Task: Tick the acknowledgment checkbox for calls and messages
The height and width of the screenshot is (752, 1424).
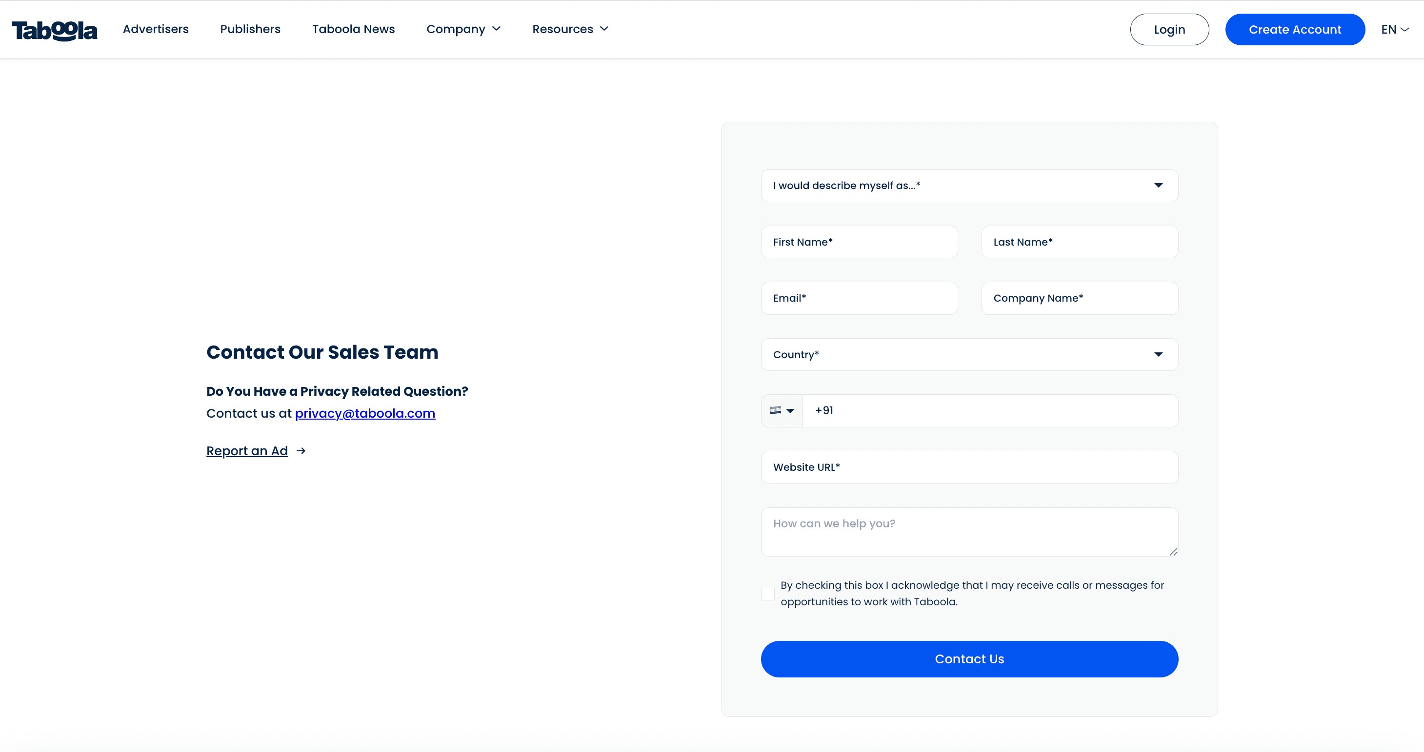Action: (767, 594)
